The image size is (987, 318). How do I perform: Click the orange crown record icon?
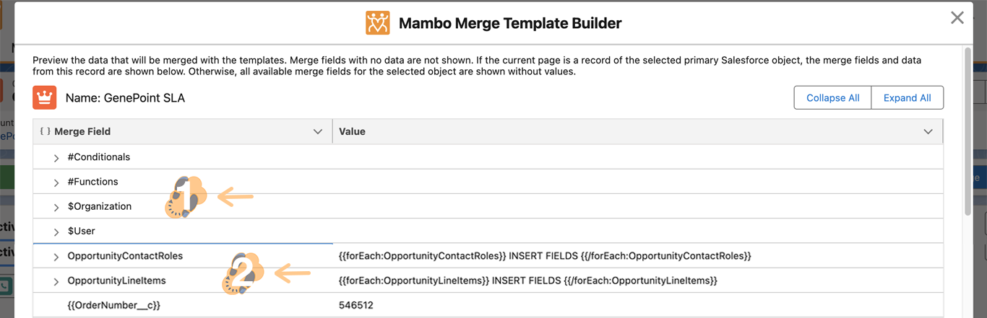pos(45,97)
